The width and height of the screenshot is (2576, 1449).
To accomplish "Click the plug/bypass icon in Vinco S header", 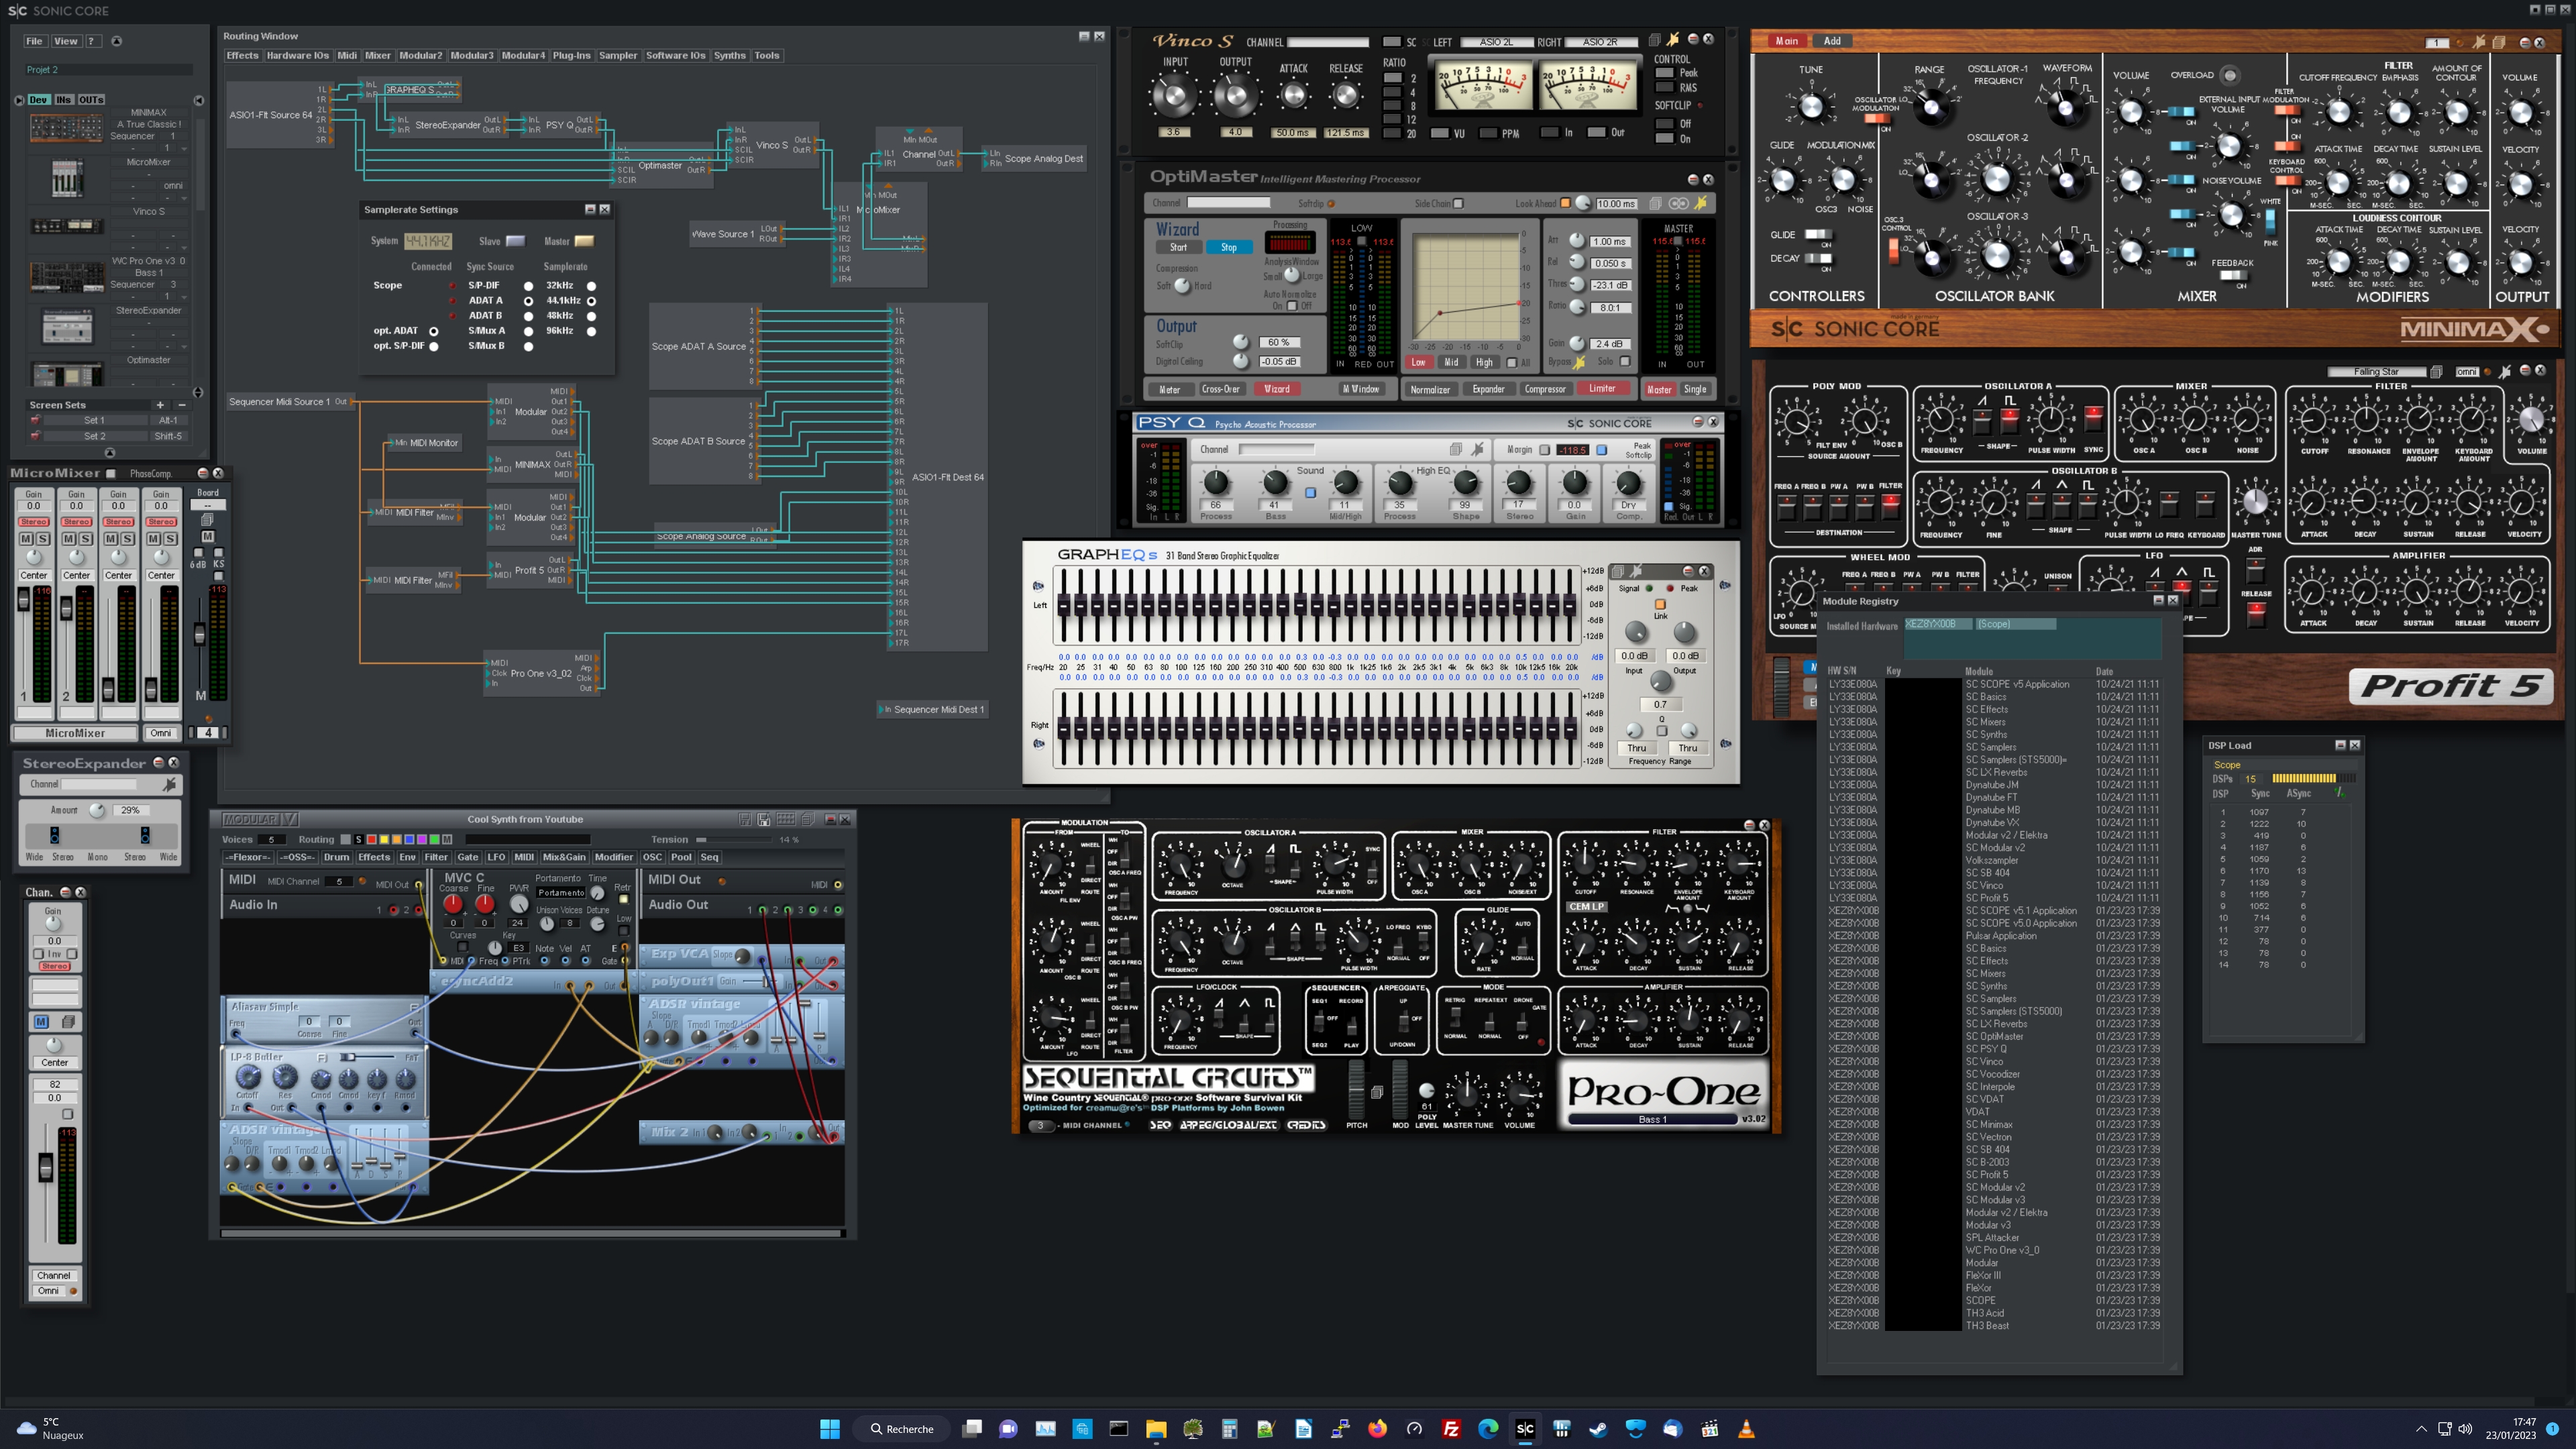I will (x=1672, y=40).
